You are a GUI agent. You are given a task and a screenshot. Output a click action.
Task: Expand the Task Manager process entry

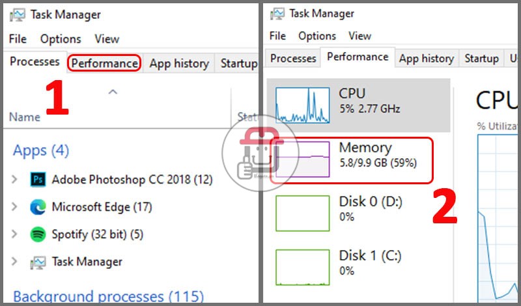pos(14,262)
